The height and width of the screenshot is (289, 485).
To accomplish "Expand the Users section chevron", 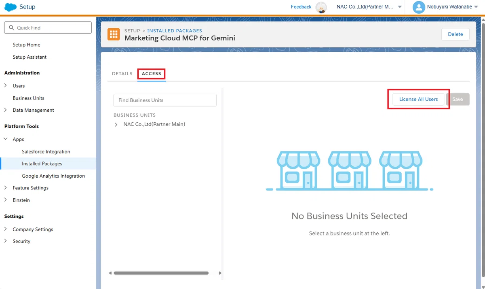I will point(6,86).
